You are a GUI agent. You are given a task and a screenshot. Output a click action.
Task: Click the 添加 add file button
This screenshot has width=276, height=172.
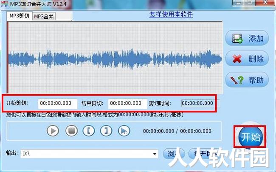(247, 38)
